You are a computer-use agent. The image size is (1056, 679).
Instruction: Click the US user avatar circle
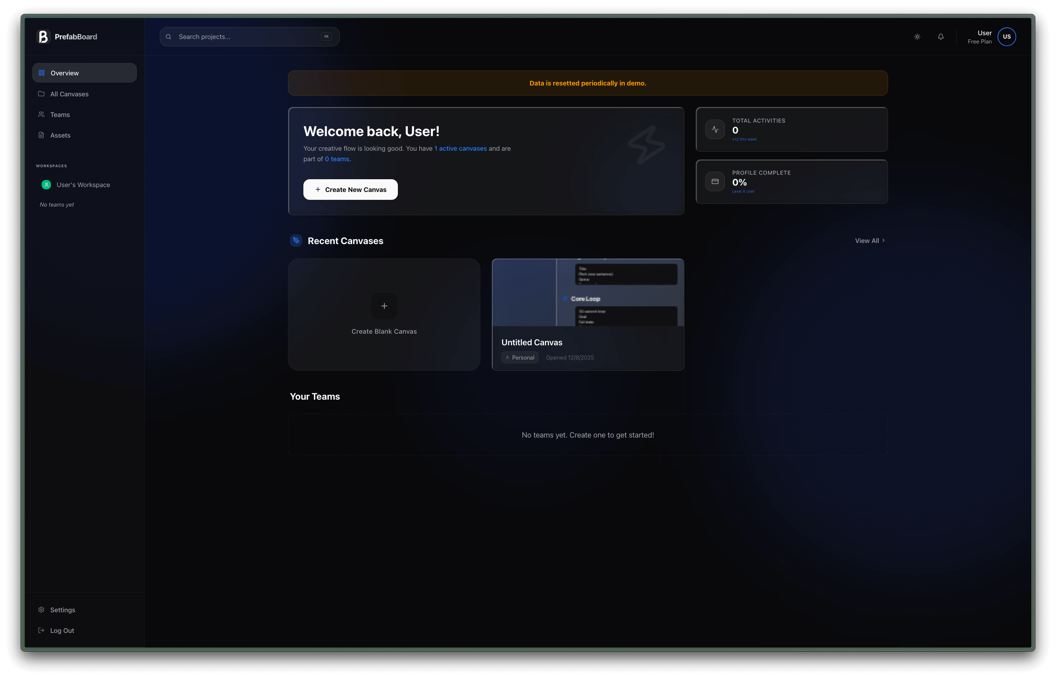(x=1006, y=37)
